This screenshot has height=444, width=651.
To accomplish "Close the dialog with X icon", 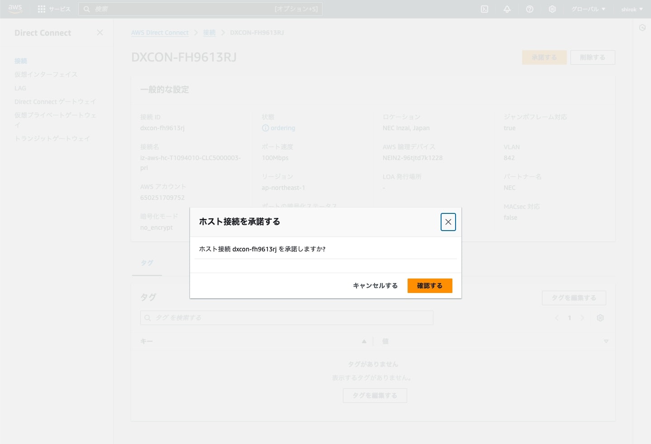I will point(448,222).
